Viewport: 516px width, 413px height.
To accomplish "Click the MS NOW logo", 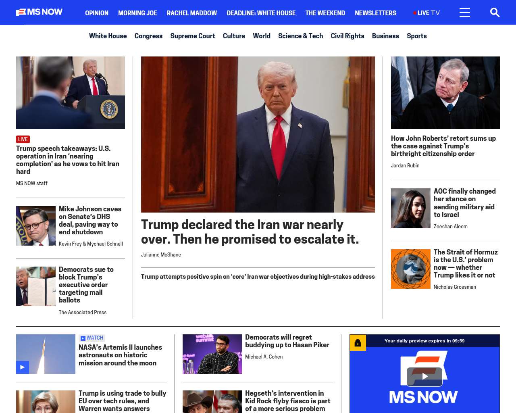I will pyautogui.click(x=39, y=12).
